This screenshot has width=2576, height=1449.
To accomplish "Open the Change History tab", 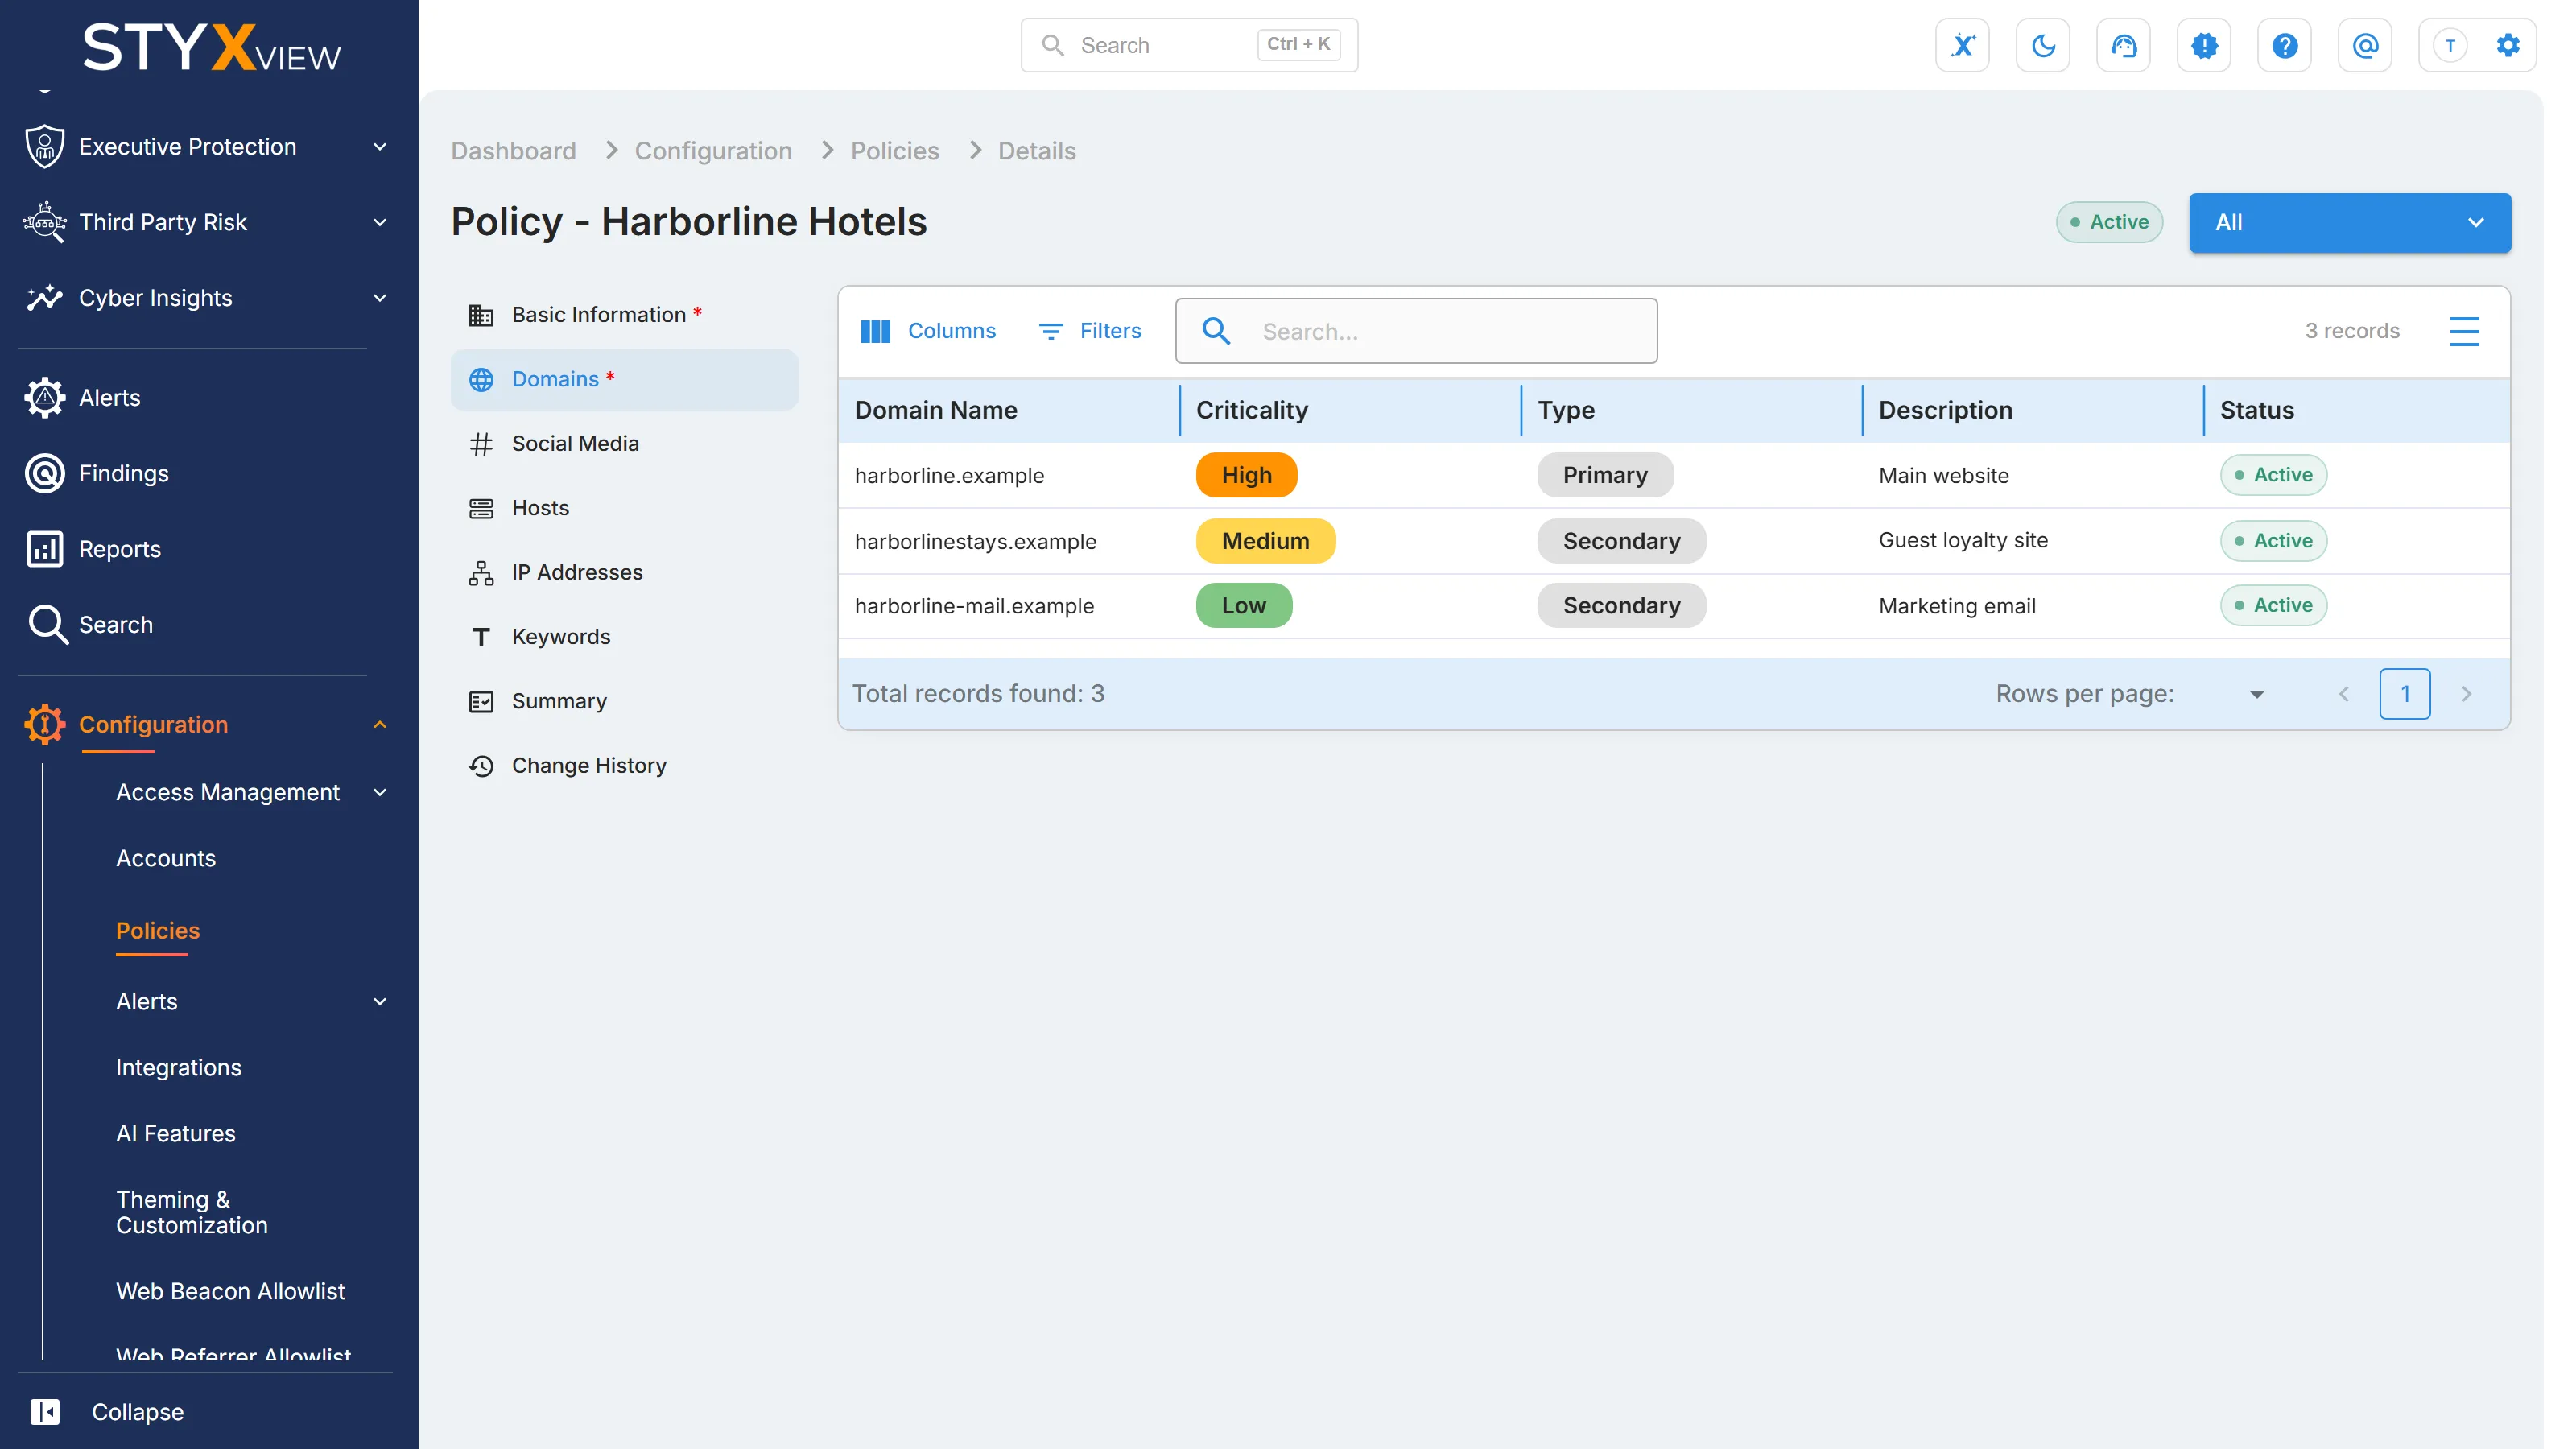I will pos(624,765).
